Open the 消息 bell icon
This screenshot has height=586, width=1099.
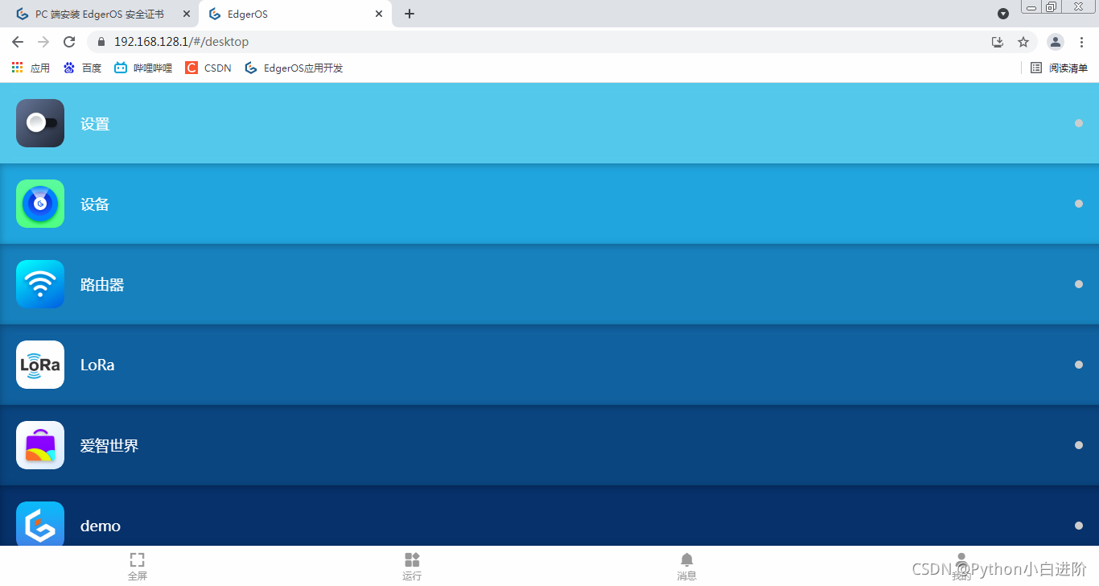click(686, 559)
